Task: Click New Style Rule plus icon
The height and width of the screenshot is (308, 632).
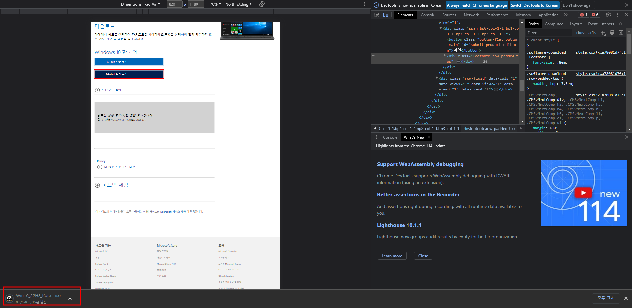Action: coord(603,33)
